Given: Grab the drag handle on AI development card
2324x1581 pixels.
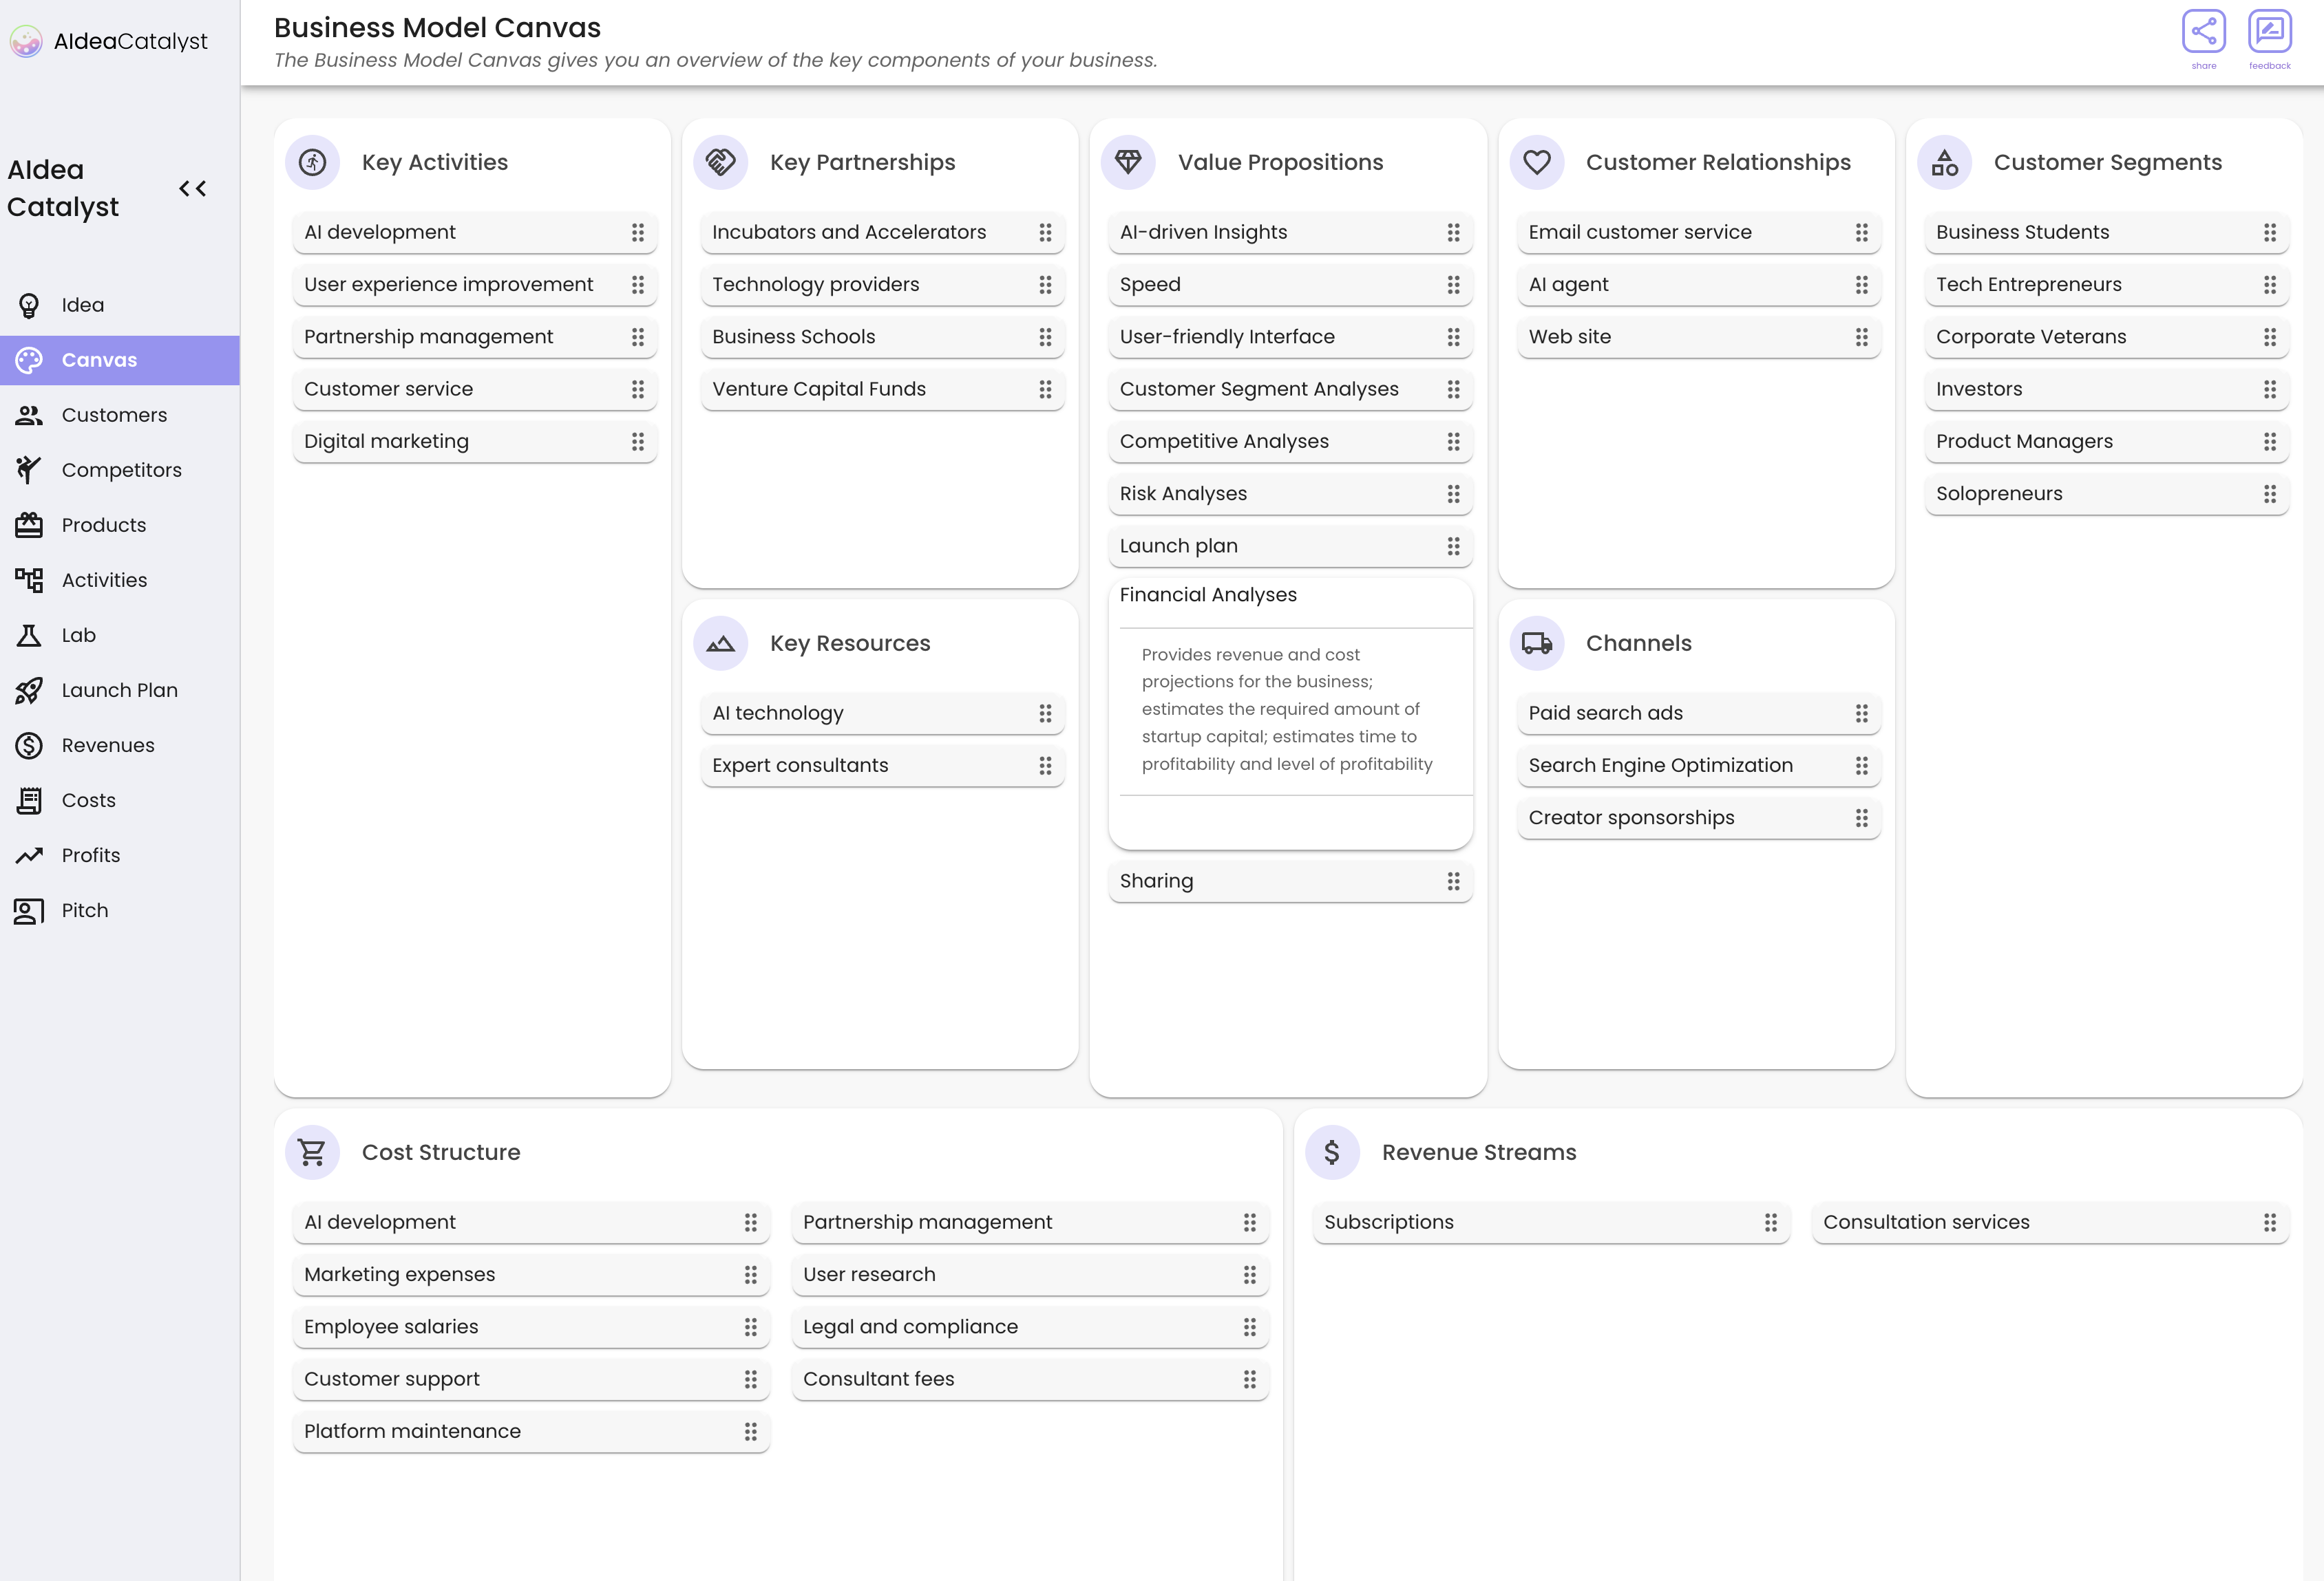Looking at the screenshot, I should click(x=639, y=232).
